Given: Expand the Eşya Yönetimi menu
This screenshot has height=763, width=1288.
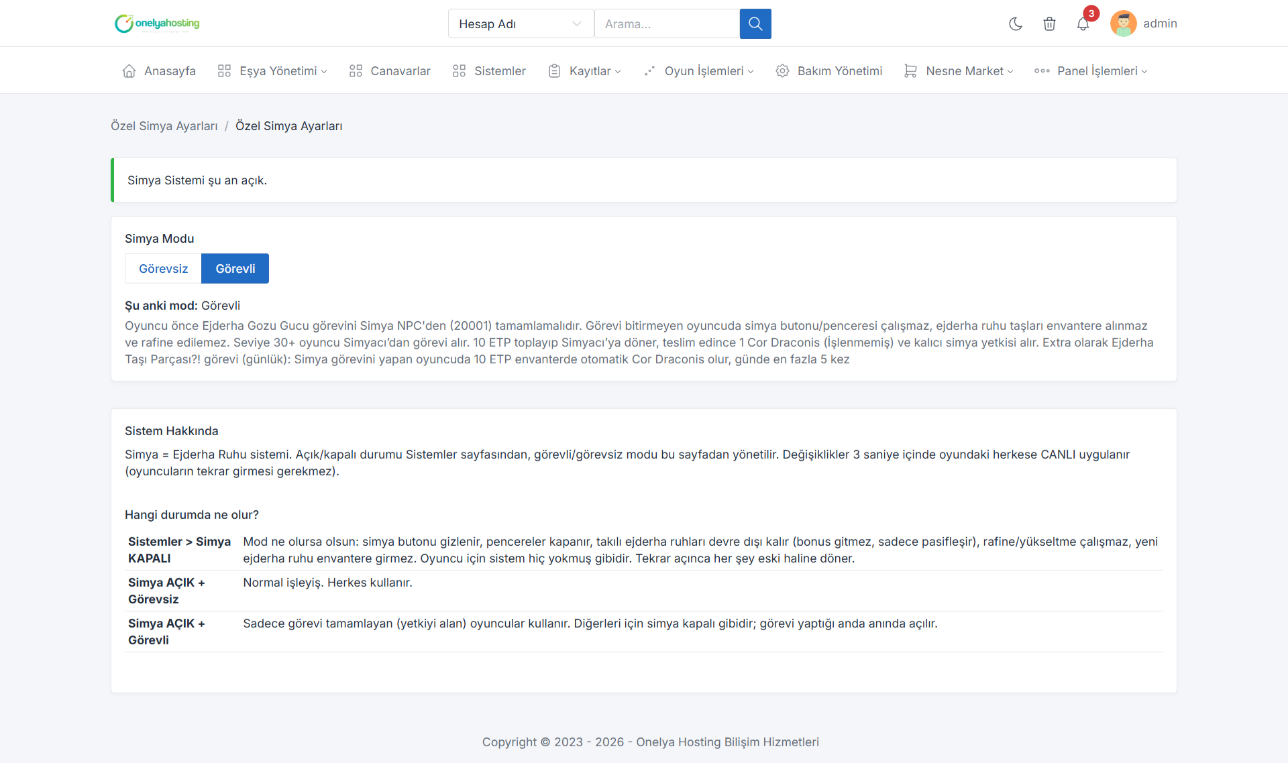Looking at the screenshot, I should [272, 70].
